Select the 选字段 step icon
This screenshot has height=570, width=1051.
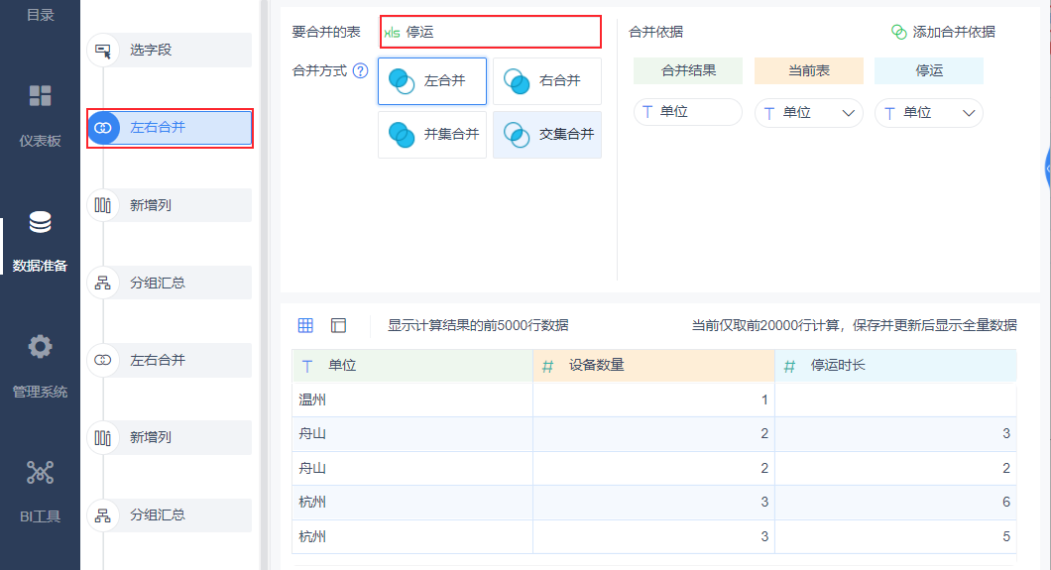[103, 50]
